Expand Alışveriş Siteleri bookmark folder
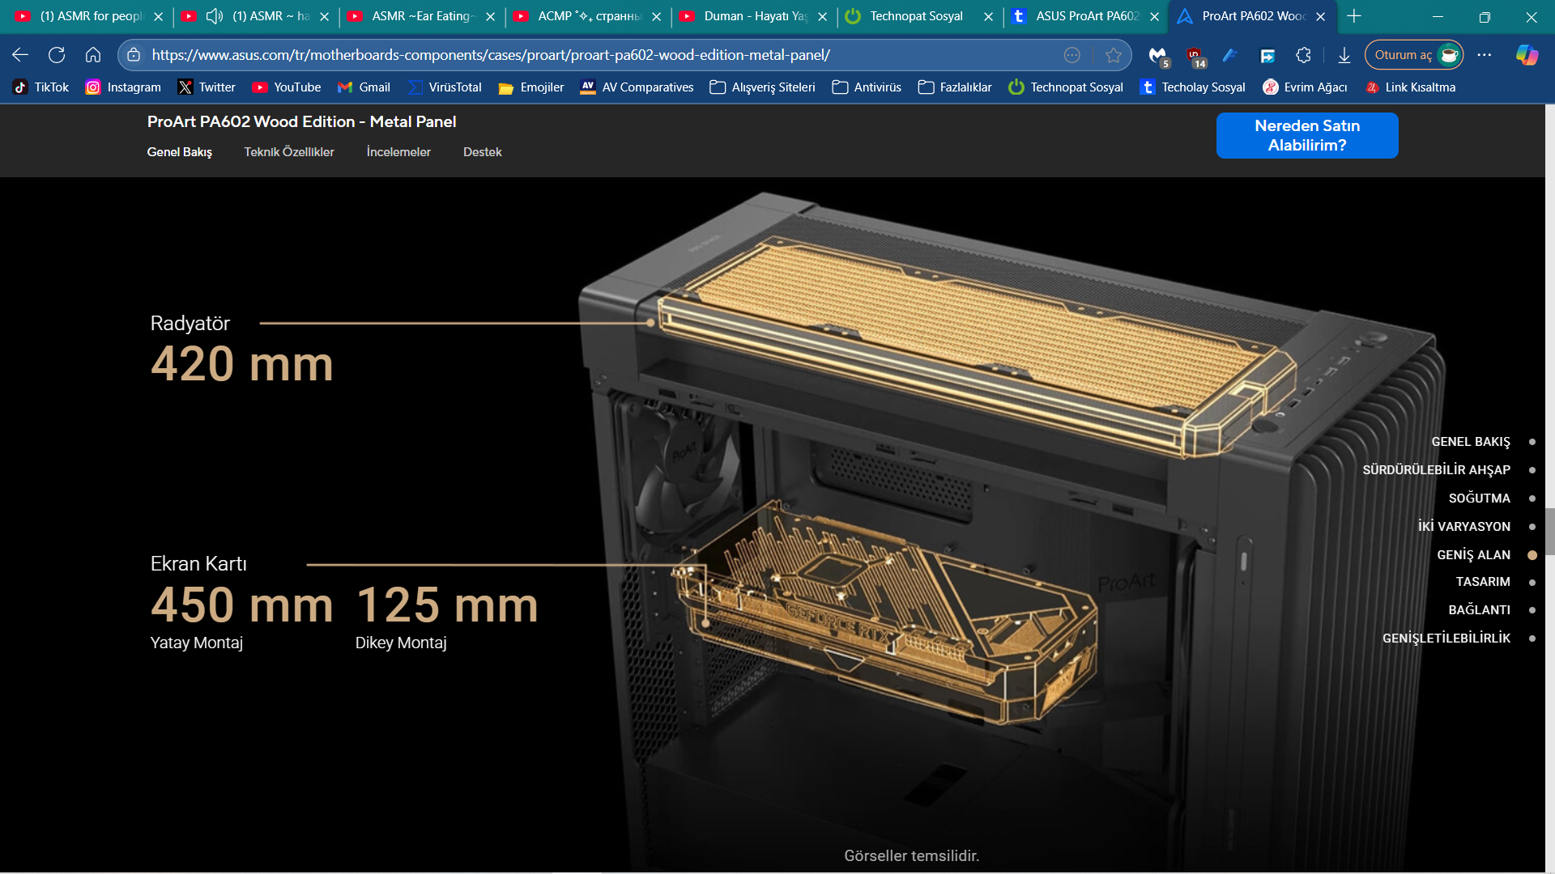Viewport: 1555px width, 874px height. point(762,87)
